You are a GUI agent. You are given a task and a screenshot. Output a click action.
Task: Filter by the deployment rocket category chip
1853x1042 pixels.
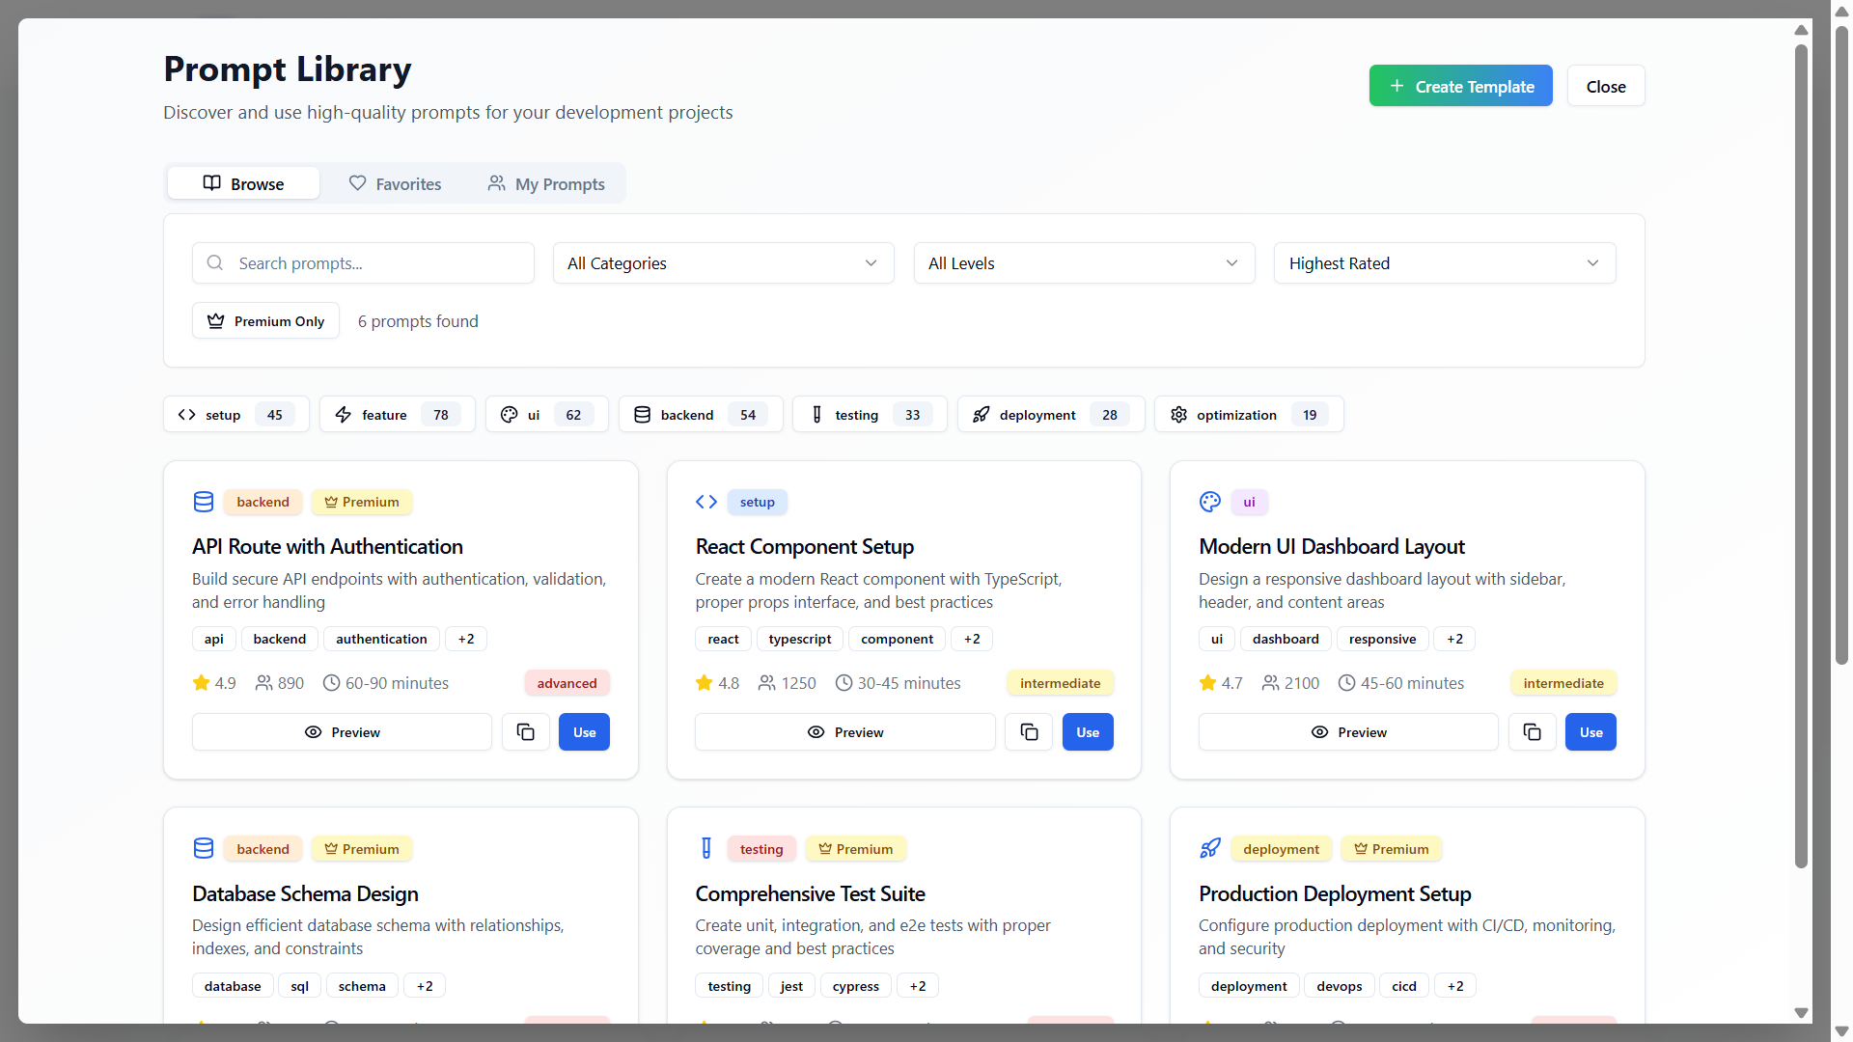1050,415
